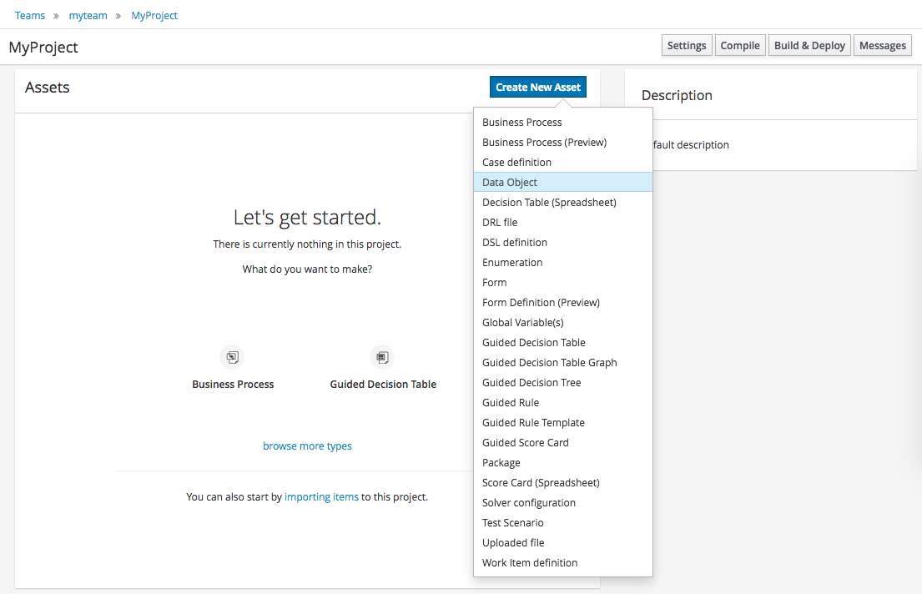Follow the browse more types link

(x=307, y=445)
